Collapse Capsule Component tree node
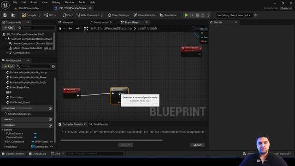The height and width of the screenshot is (166, 295). point(6,39)
